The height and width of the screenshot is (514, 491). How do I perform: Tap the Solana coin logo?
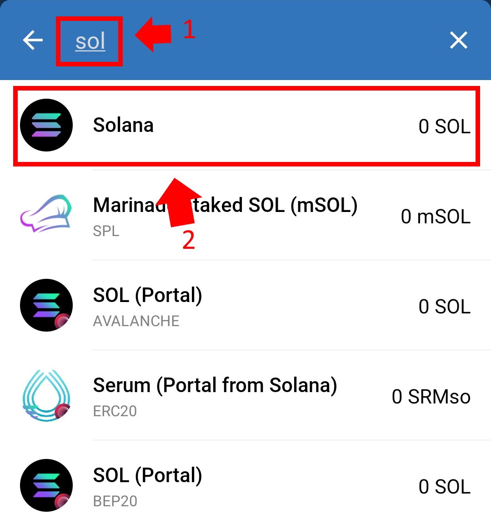46,125
